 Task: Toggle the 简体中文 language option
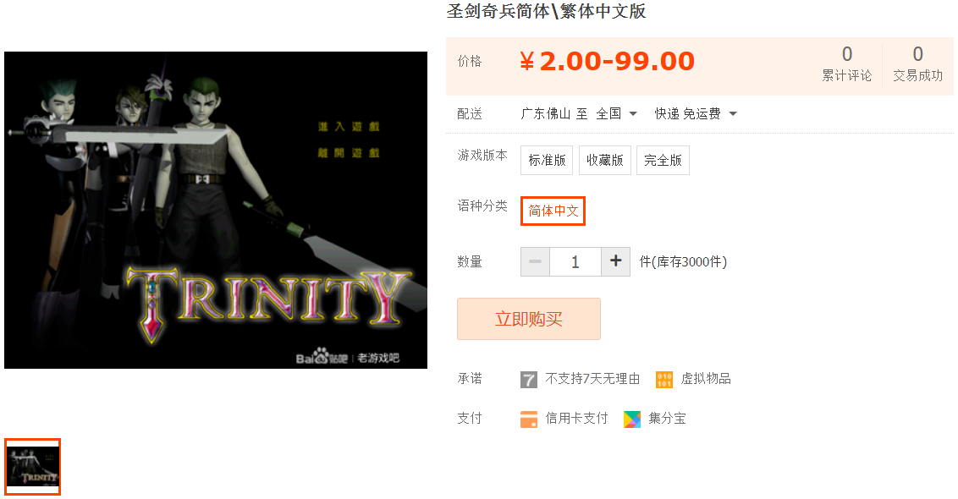[x=553, y=211]
